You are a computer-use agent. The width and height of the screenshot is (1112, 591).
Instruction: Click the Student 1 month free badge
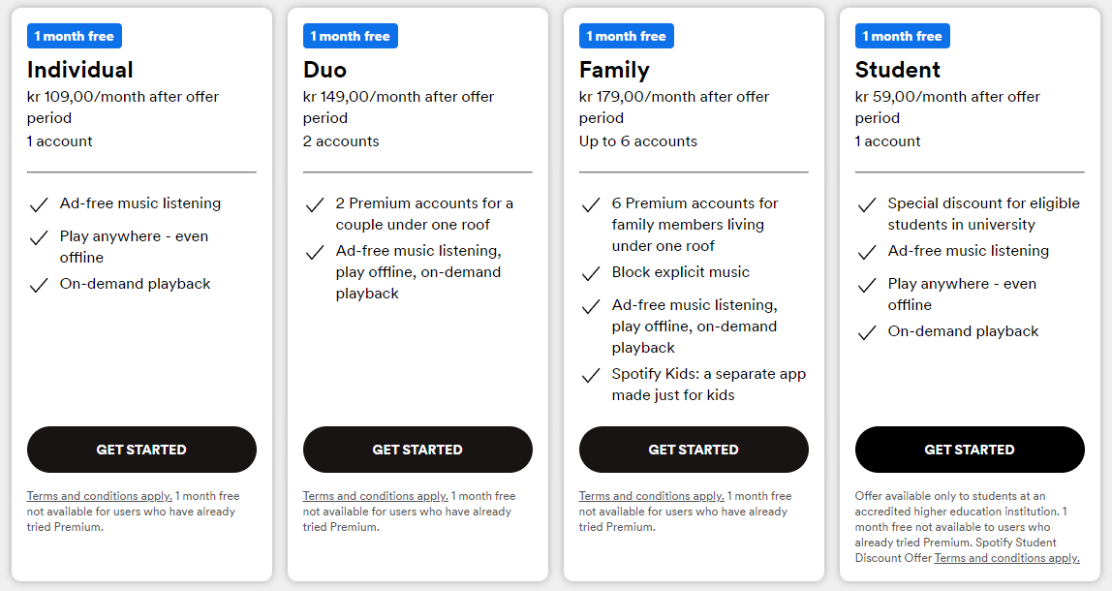coord(902,36)
